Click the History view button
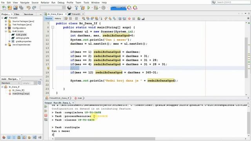Viewport: 251px width, 141px height. coord(58,18)
